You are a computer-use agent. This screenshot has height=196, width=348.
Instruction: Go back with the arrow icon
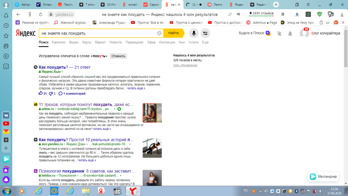pos(18,14)
